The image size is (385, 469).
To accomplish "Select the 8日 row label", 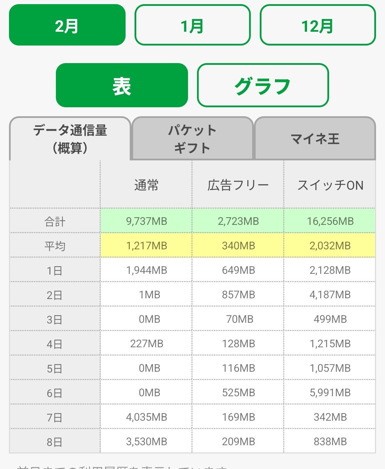I will (55, 442).
